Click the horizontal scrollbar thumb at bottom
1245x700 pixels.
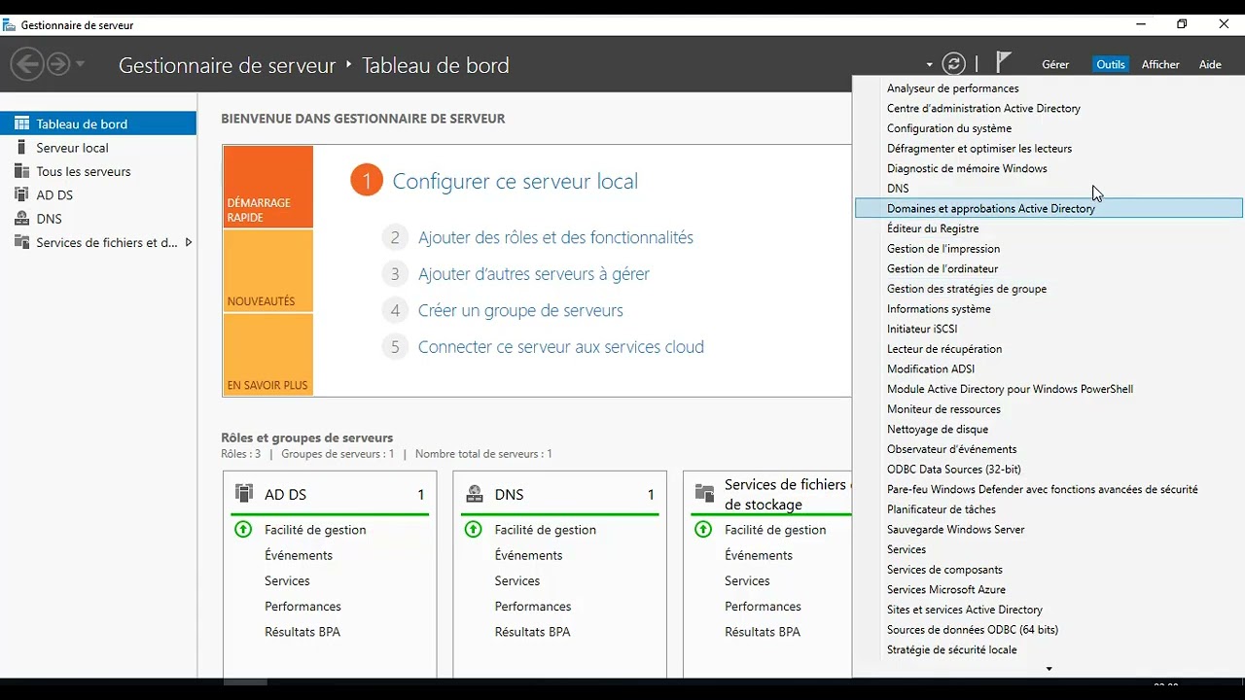[245, 682]
